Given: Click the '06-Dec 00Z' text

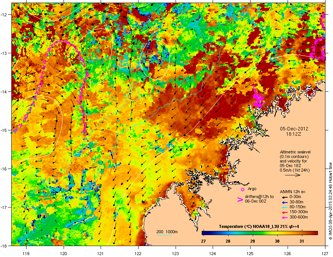Looking at the screenshot, I should click(255, 201).
